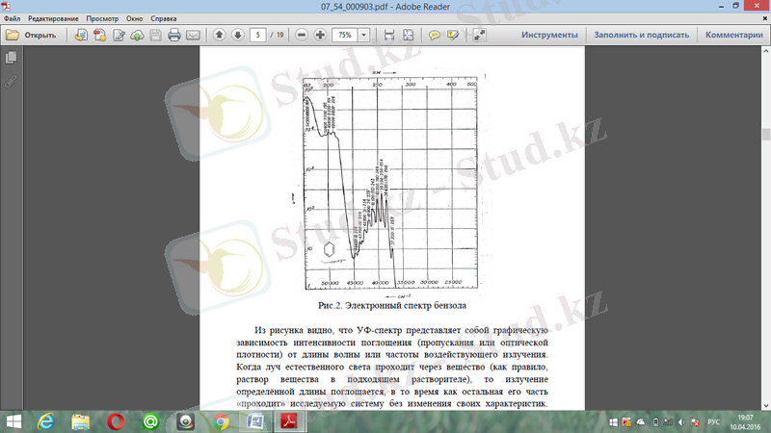Viewport: 771px width, 433px height.
Task: Open the Файл menu
Action: [x=13, y=18]
